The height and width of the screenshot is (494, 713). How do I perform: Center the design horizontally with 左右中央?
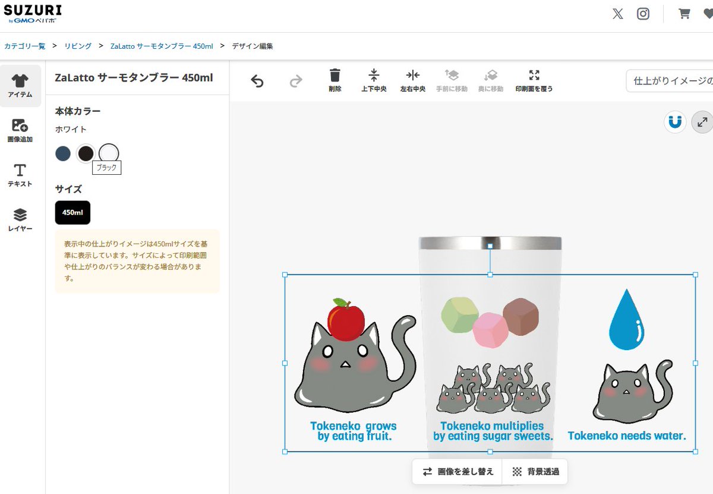[x=412, y=80]
